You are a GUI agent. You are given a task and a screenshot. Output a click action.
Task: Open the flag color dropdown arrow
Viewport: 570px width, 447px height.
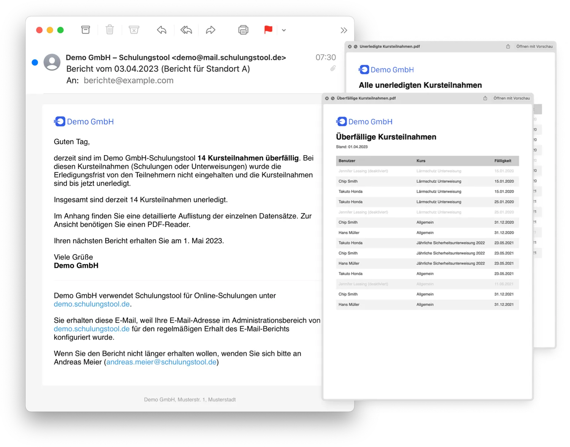284,30
